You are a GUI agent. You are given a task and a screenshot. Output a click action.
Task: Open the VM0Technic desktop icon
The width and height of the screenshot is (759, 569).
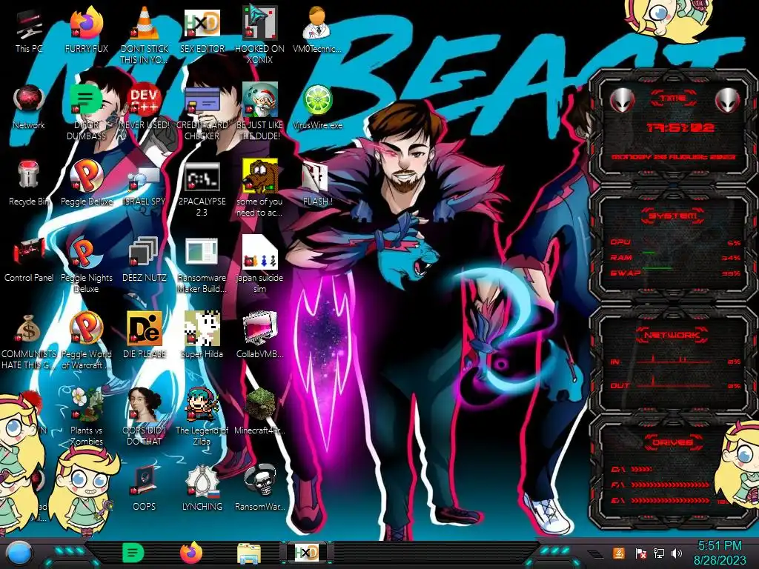pos(317,23)
